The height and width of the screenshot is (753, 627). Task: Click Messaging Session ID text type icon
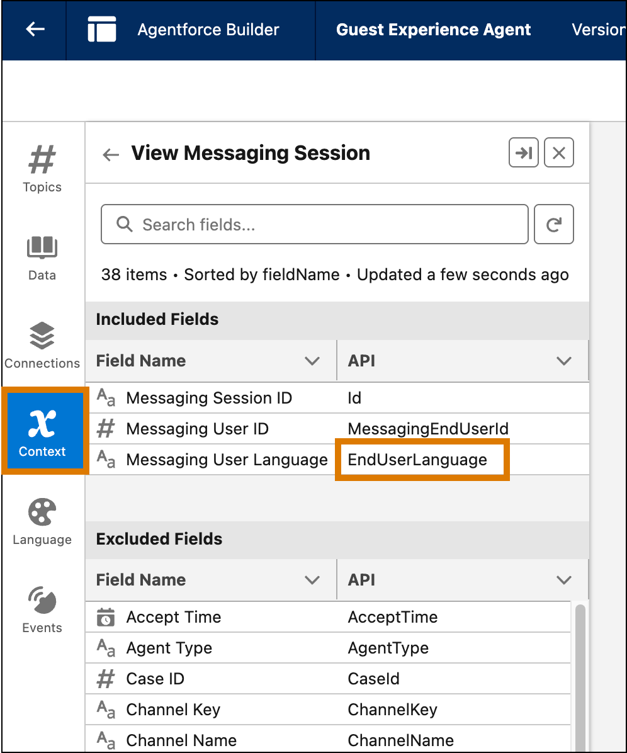pyautogui.click(x=106, y=398)
